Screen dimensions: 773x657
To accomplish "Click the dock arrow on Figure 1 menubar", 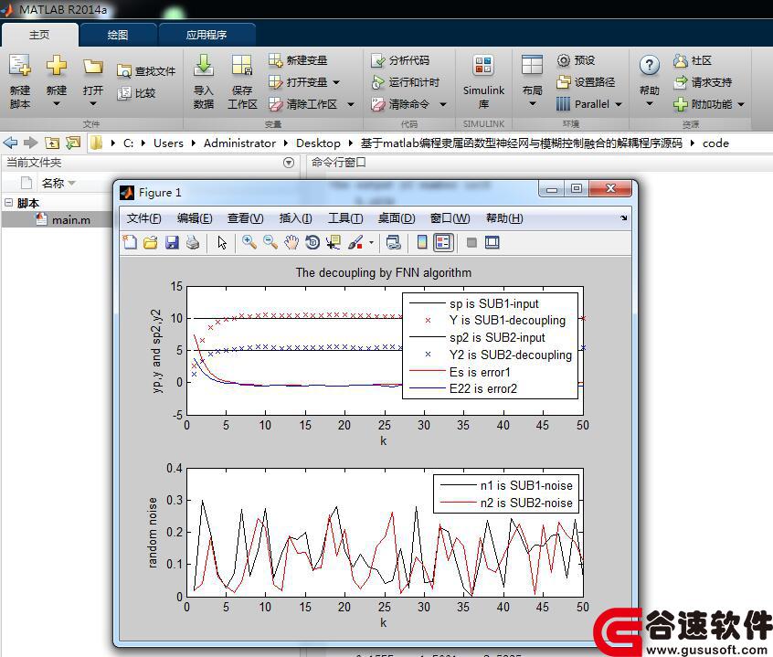I will tap(624, 217).
